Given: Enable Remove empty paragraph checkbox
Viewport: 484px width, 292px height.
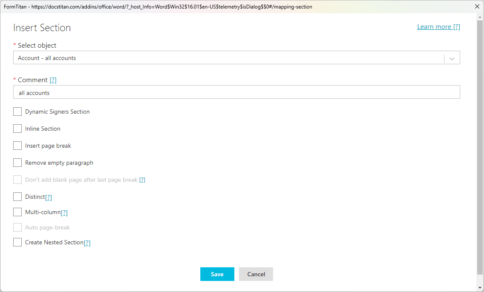Looking at the screenshot, I should (x=17, y=163).
